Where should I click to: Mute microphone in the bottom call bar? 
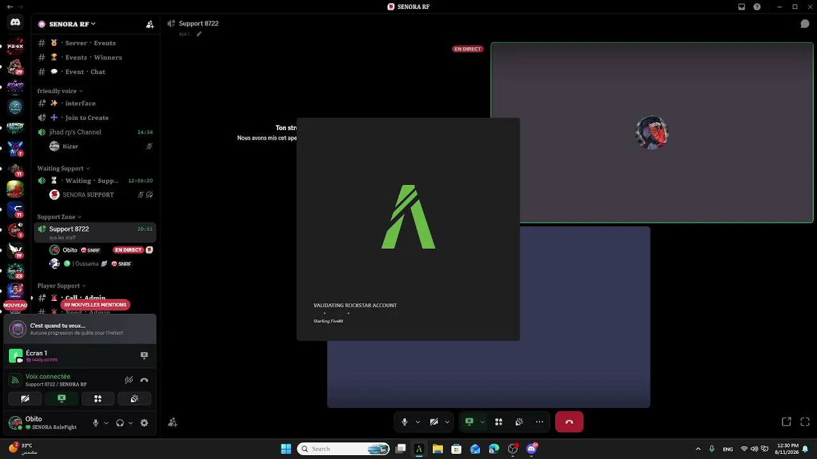[405, 422]
